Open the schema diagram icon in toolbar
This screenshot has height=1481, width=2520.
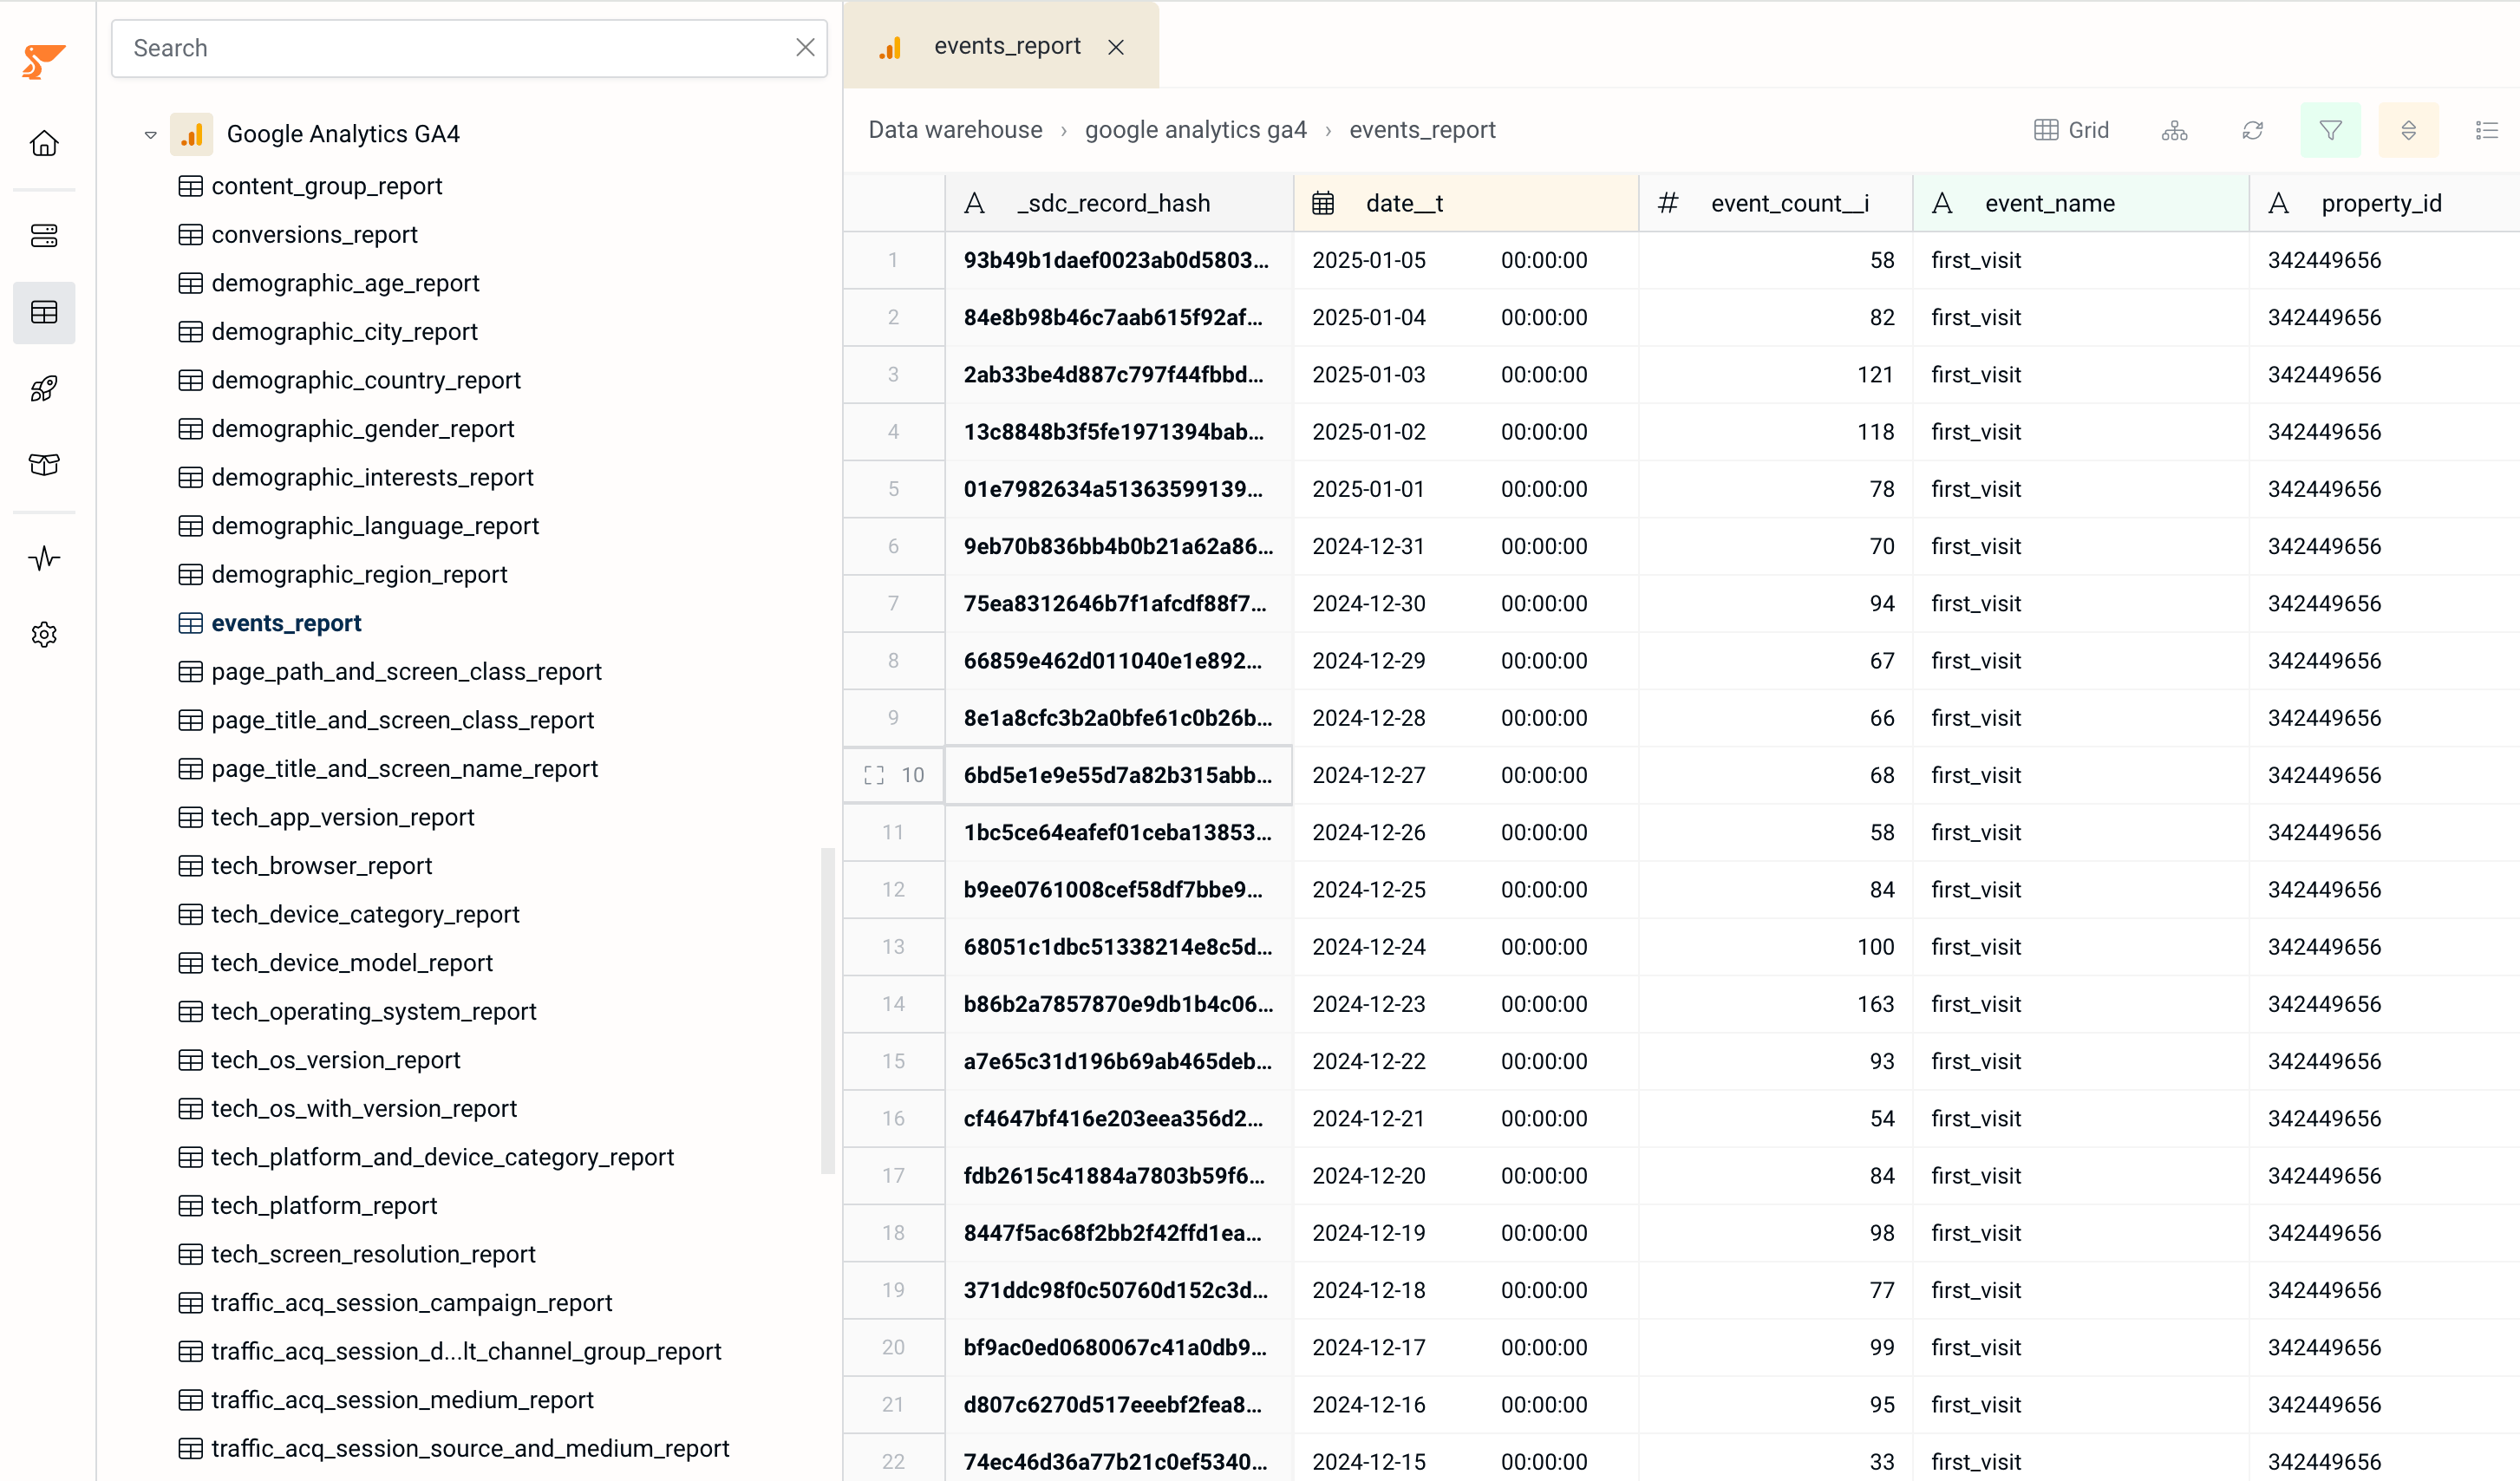coord(2174,130)
